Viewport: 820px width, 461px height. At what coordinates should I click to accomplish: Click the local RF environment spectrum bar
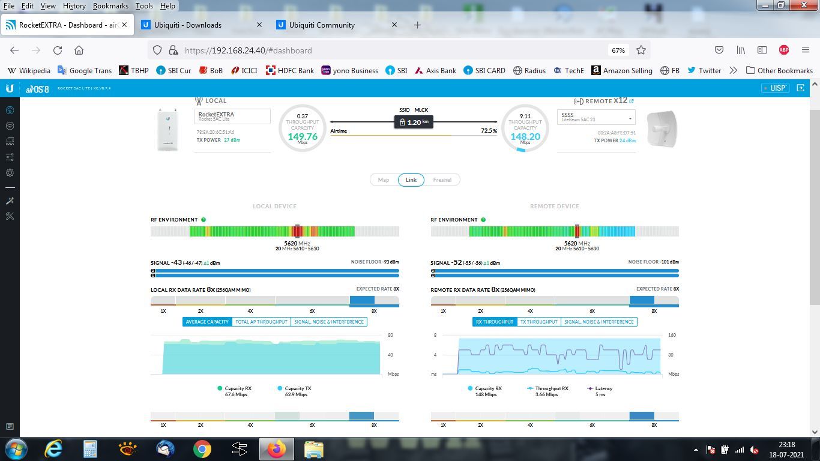click(274, 231)
